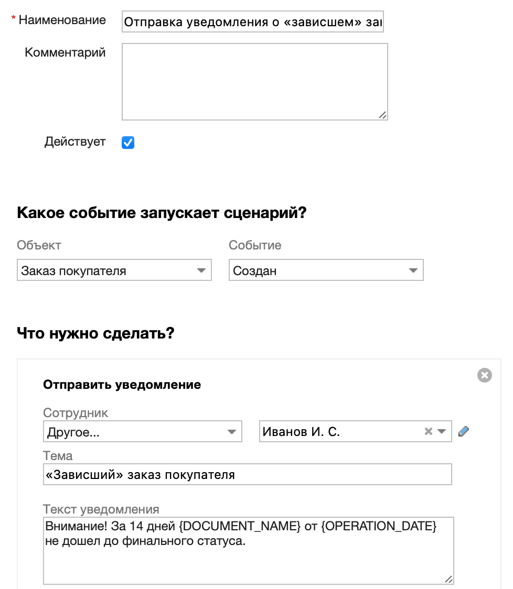This screenshot has width=513, height=589.
Task: Click the pencil icon to edit Иванов И. С.
Action: (x=464, y=431)
